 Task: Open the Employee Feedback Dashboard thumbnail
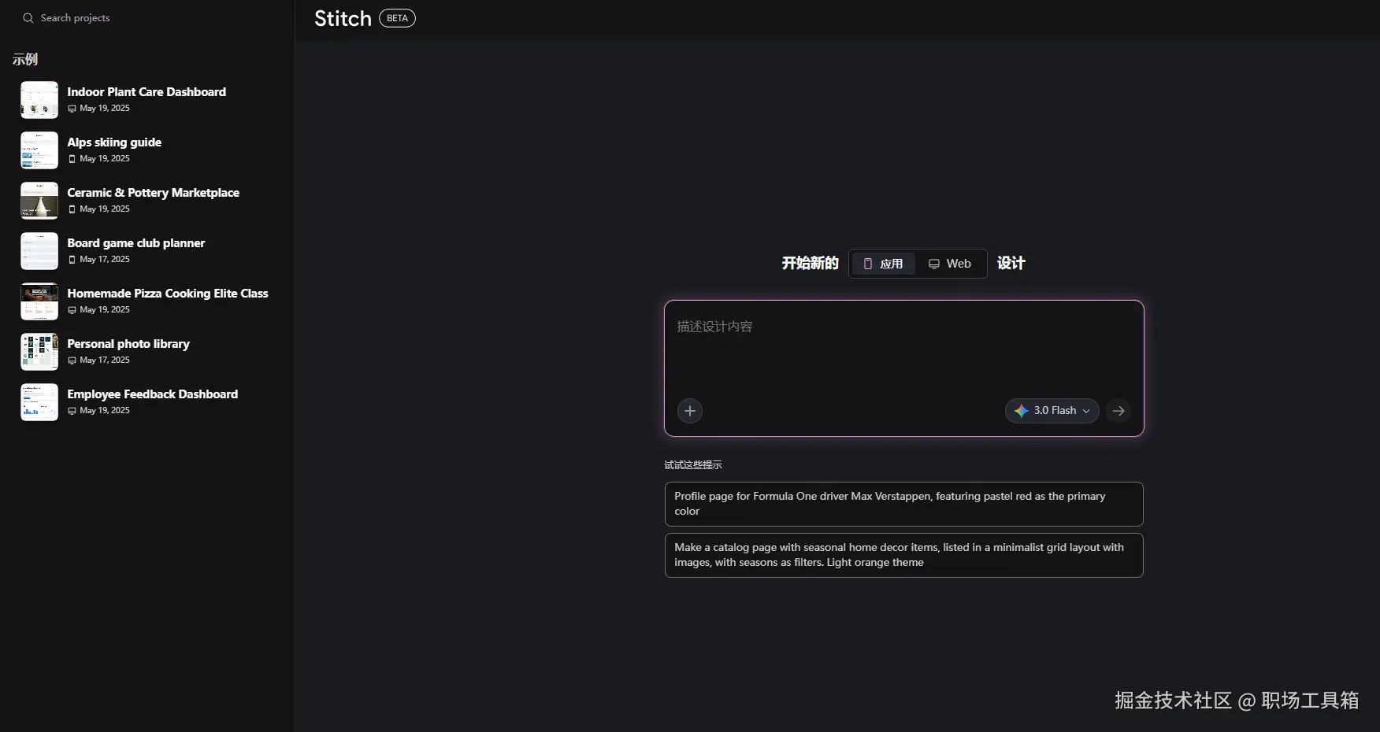tap(39, 402)
